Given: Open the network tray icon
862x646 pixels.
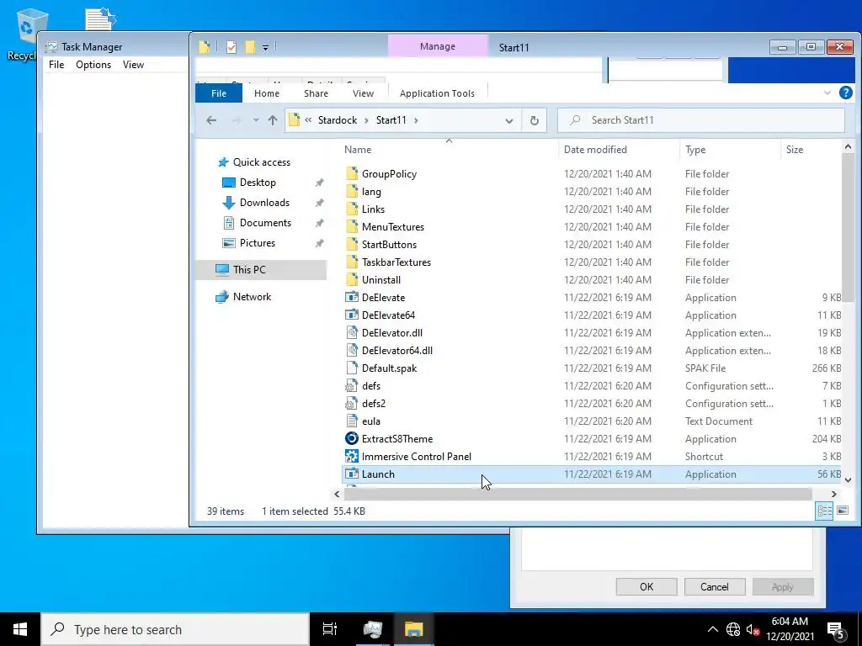Looking at the screenshot, I should (733, 629).
